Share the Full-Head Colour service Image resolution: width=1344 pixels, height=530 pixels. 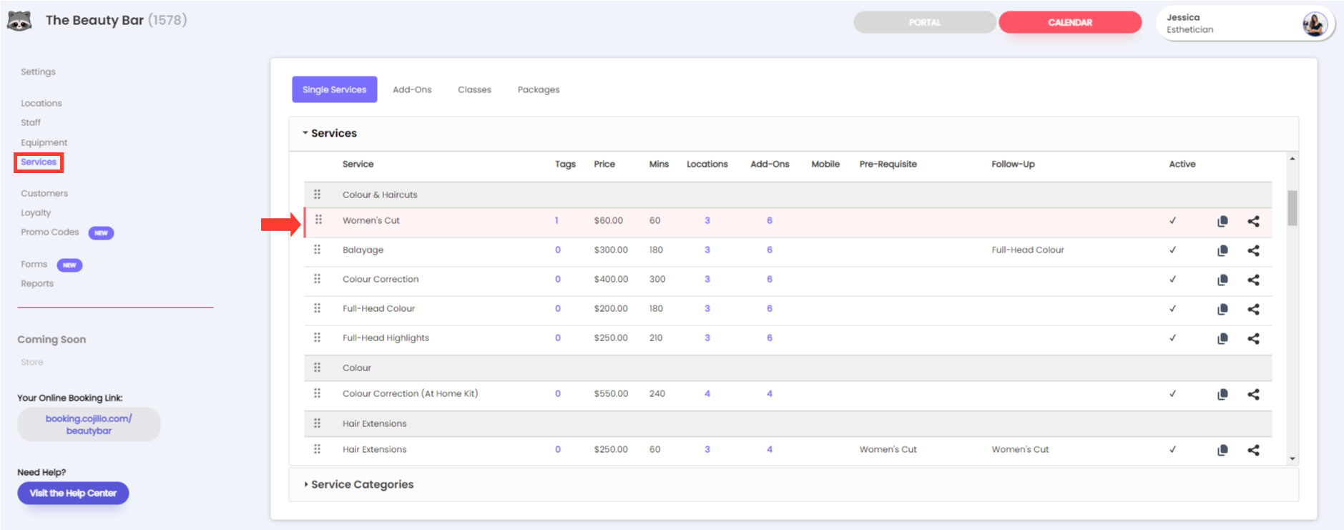(x=1253, y=309)
